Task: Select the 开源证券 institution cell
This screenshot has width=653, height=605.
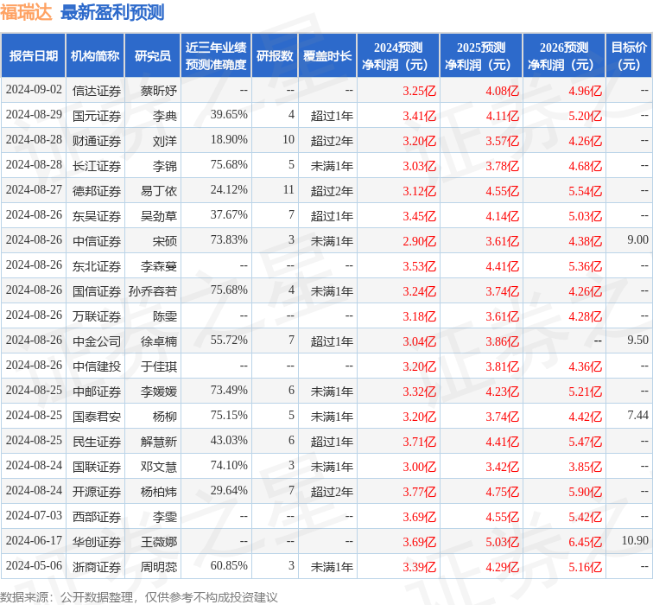Action: (97, 491)
